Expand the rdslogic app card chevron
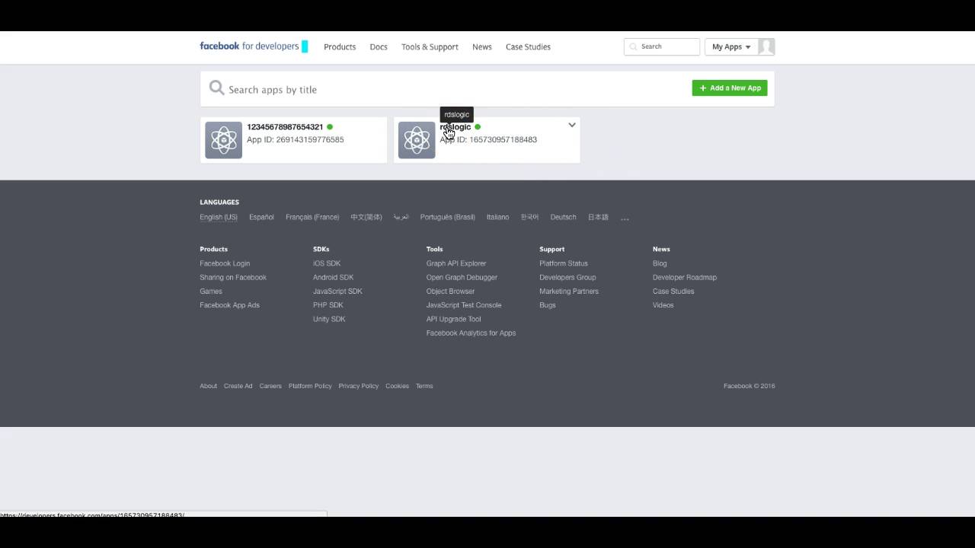This screenshot has width=975, height=548. pyautogui.click(x=572, y=126)
